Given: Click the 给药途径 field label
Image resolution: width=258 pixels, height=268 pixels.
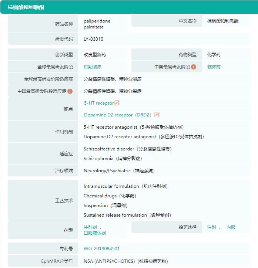Looking at the screenshot, I should pos(188,227).
